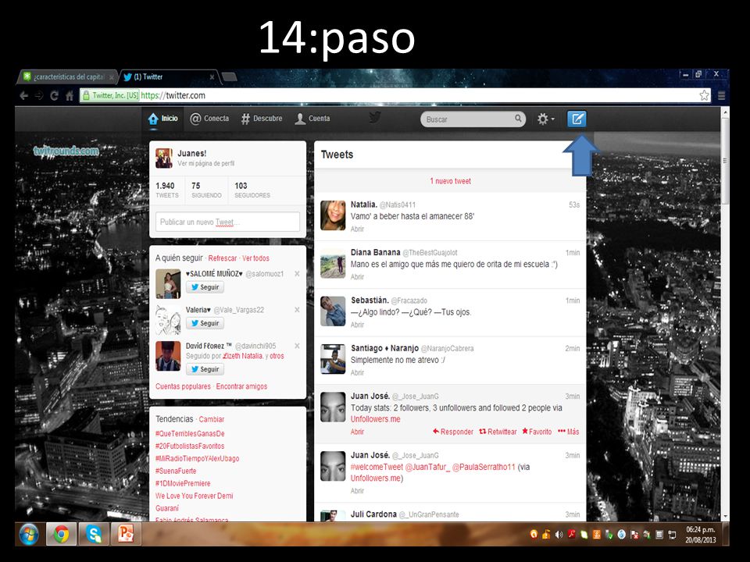View the 1.940 Tweets count

pyautogui.click(x=167, y=189)
